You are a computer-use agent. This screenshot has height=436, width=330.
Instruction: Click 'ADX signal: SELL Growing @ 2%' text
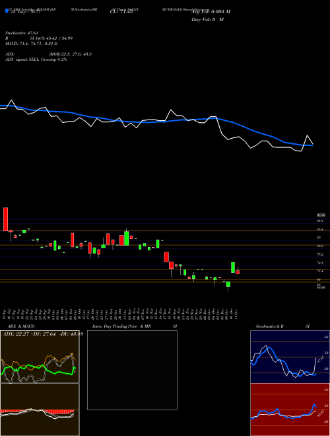tap(36, 59)
